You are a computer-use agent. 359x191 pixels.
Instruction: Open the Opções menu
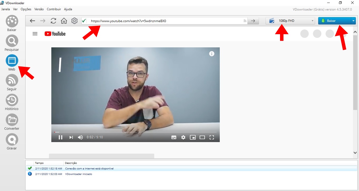coord(26,9)
